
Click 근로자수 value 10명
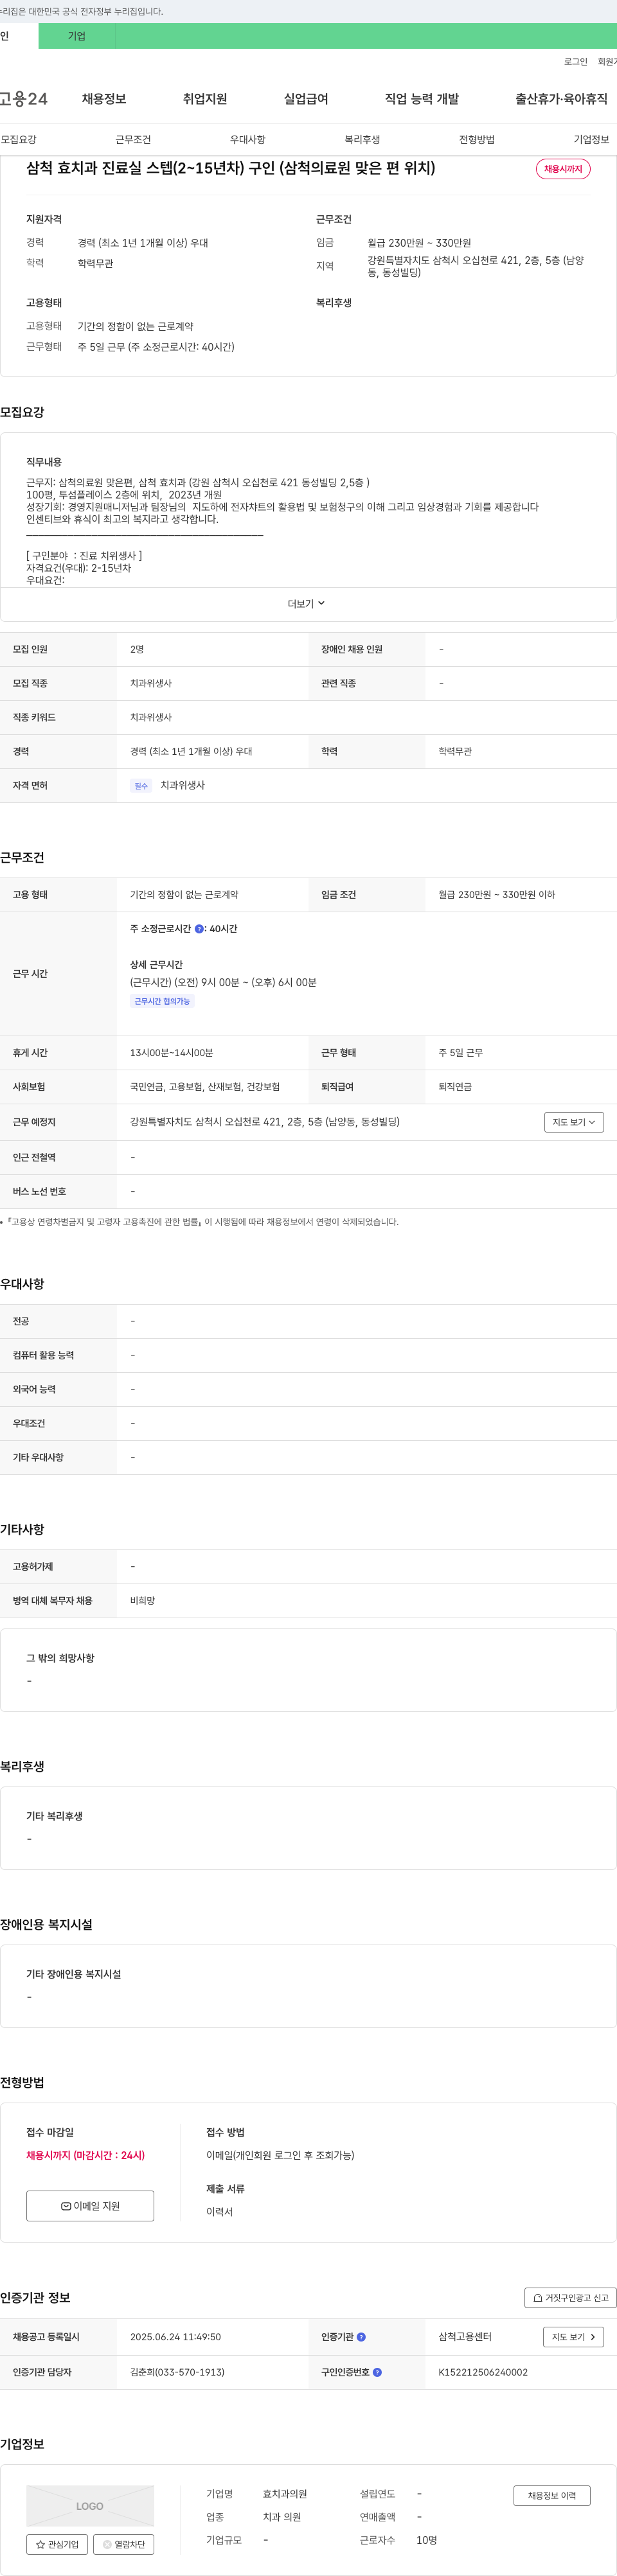[427, 2540]
